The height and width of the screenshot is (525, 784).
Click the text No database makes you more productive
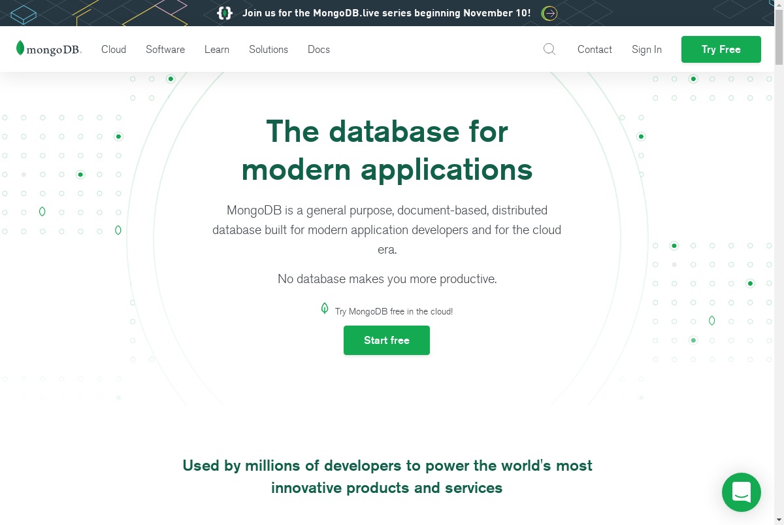click(x=387, y=279)
